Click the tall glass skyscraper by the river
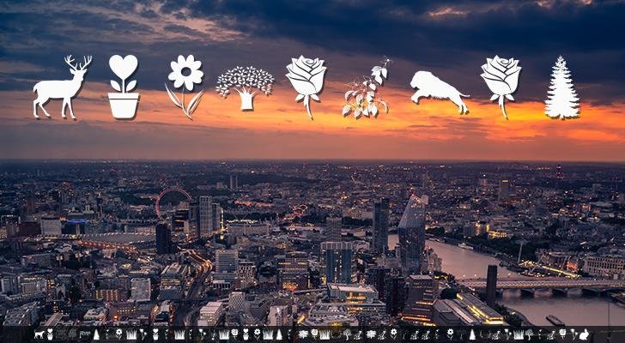The image size is (625, 343). [x=411, y=232]
